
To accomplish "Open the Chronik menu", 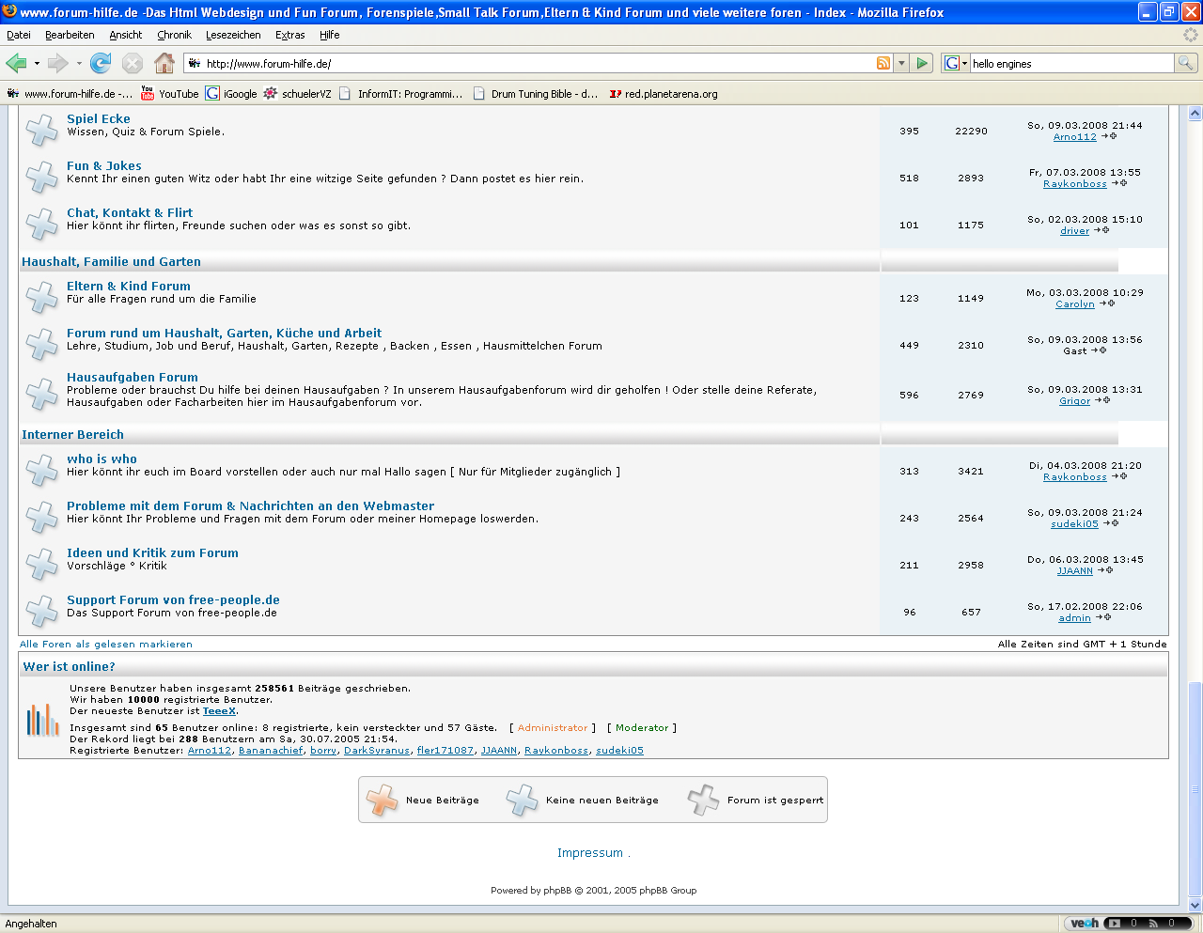I will coord(174,35).
